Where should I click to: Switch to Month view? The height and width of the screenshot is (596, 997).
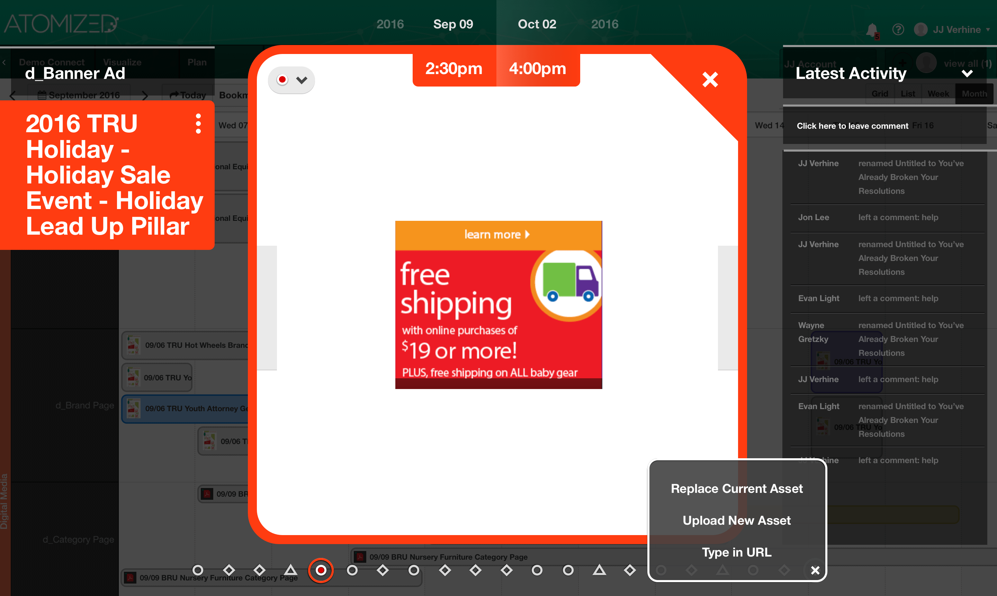(x=974, y=93)
